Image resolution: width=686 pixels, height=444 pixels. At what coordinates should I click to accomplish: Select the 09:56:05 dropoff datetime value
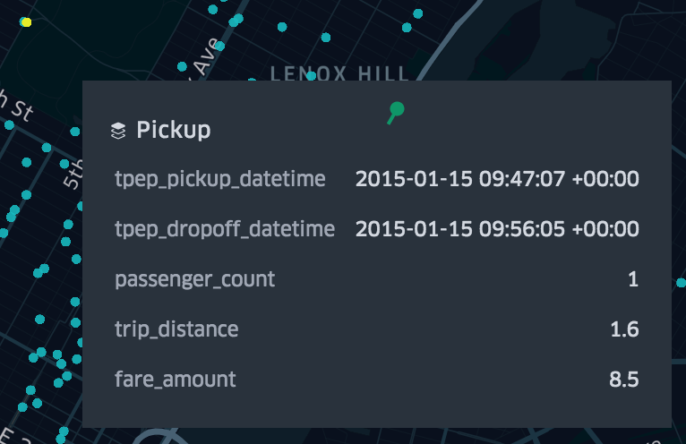497,229
